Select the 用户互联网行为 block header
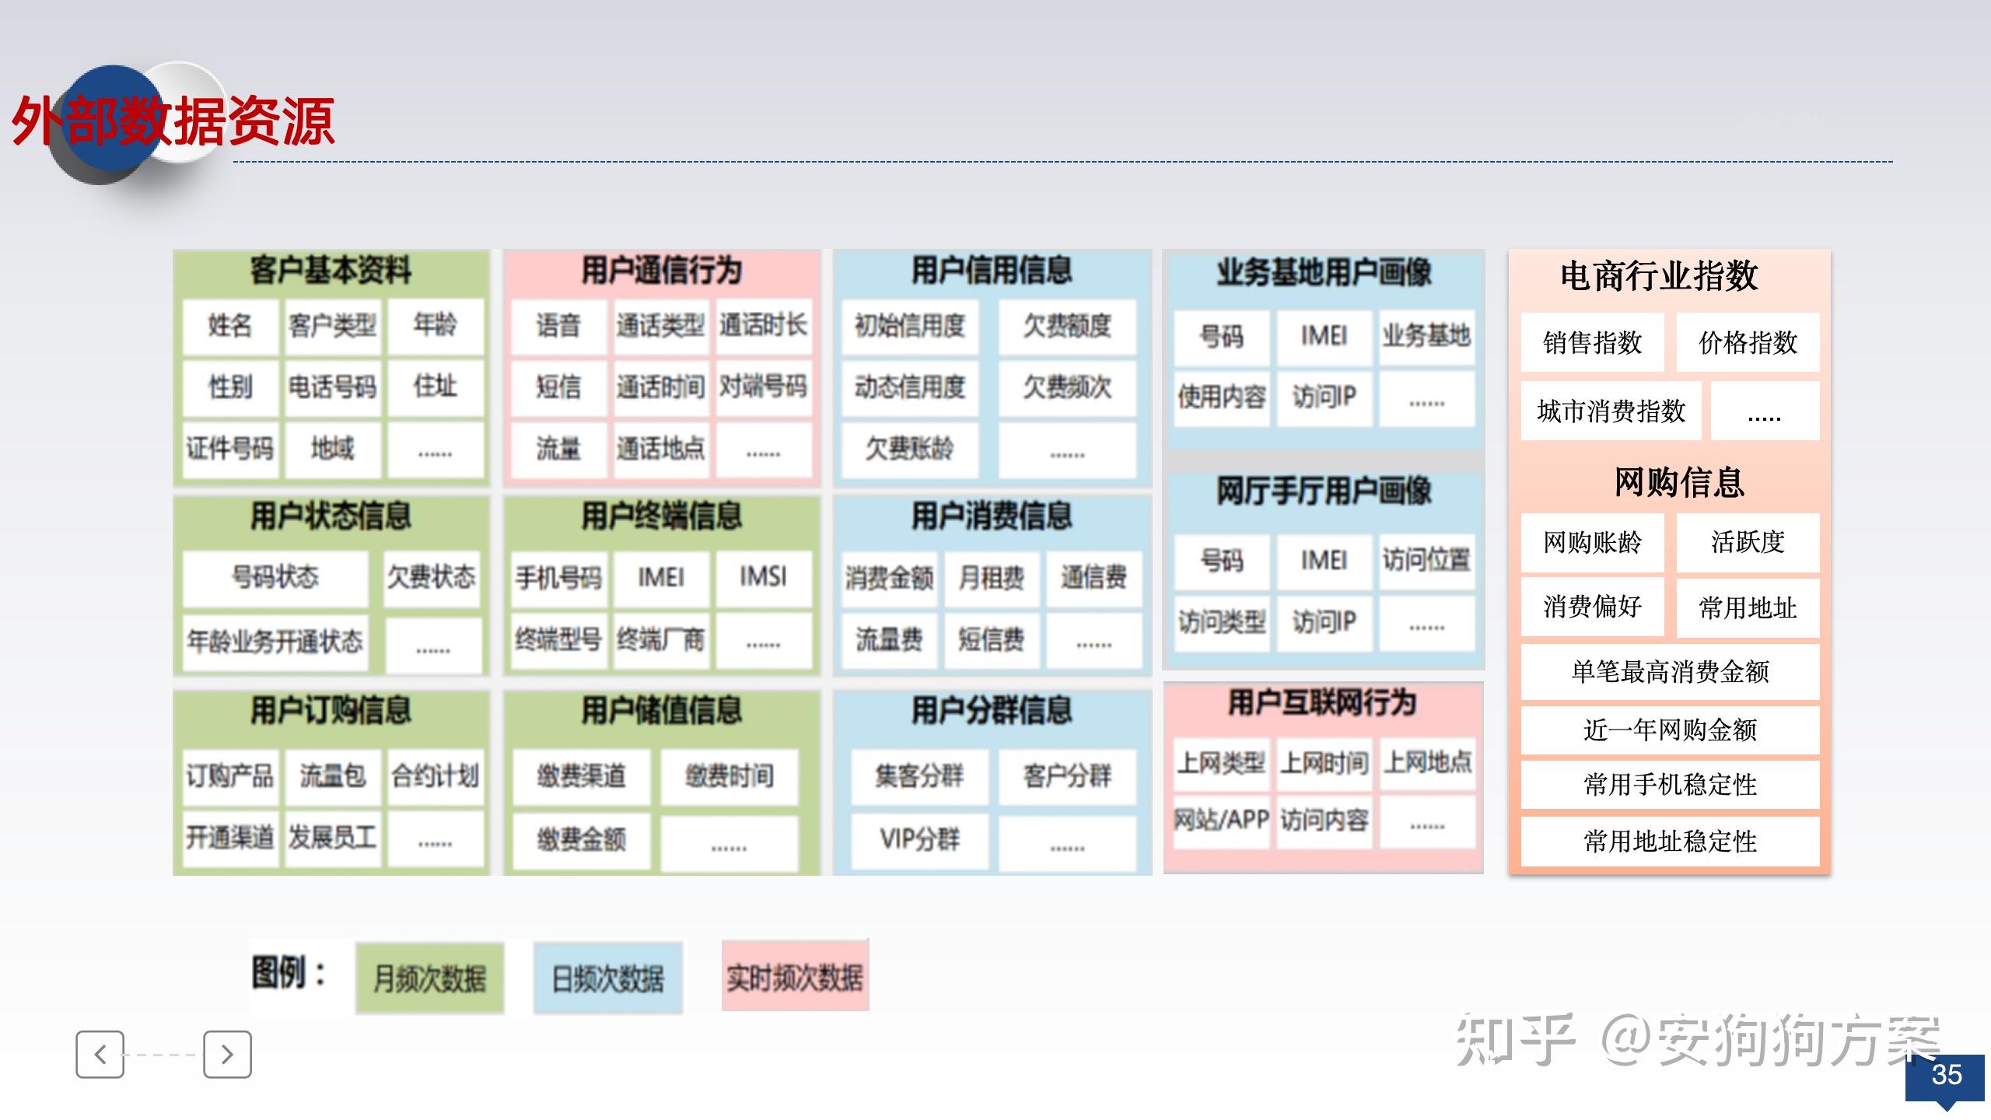The width and height of the screenshot is (1991, 1120). coord(1322,706)
